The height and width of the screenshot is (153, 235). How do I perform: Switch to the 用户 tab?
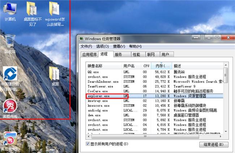[x=167, y=55]
